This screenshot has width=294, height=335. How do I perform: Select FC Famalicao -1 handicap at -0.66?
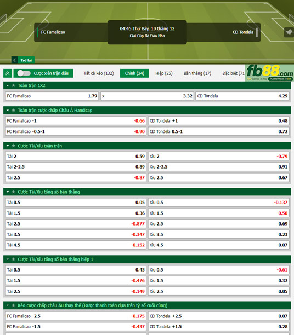(x=76, y=121)
